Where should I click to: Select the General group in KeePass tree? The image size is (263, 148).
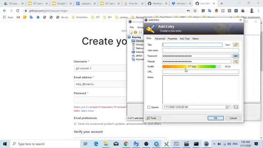[138, 41]
